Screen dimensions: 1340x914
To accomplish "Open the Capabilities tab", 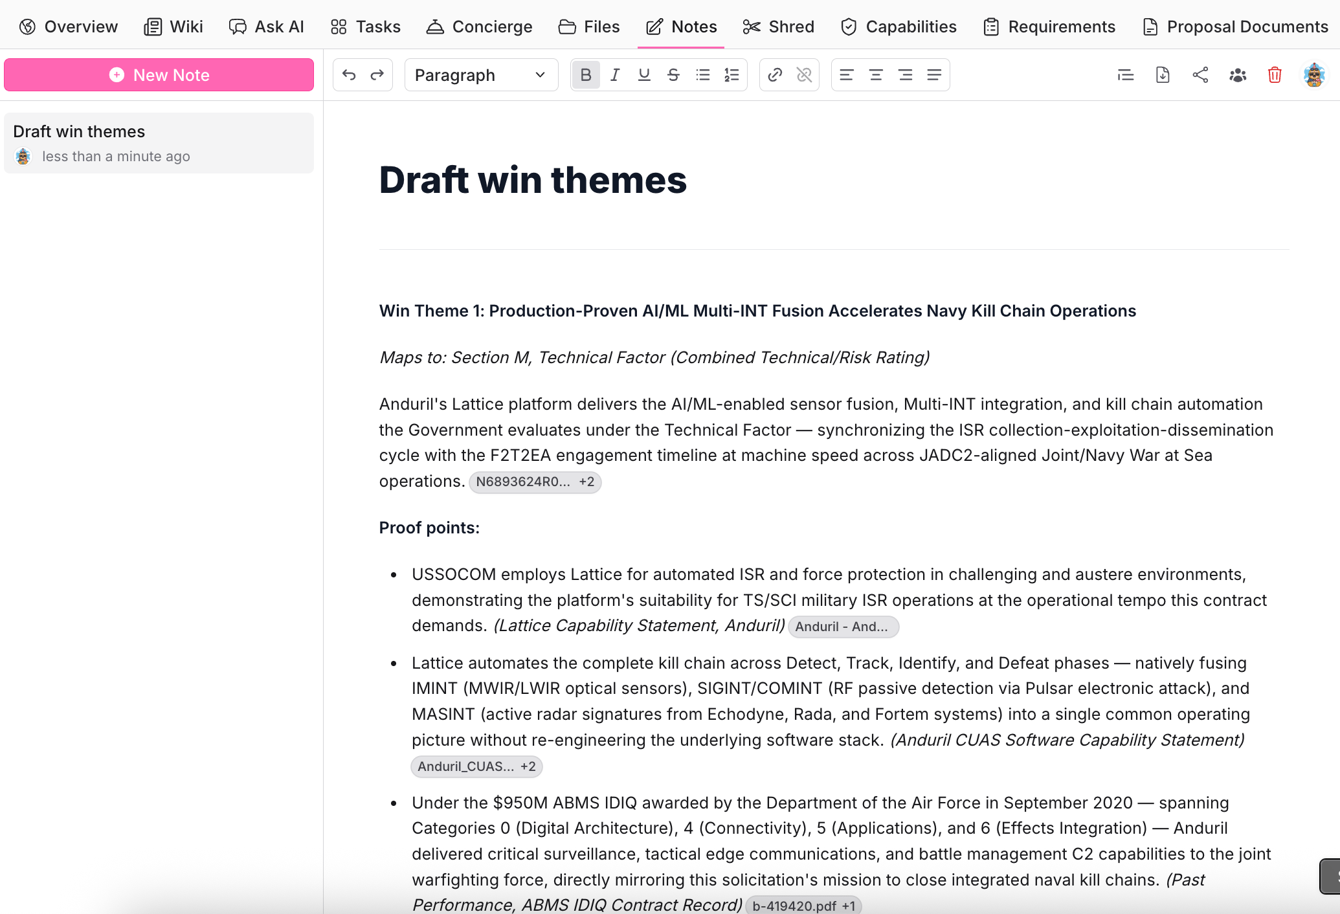I will 899,27.
